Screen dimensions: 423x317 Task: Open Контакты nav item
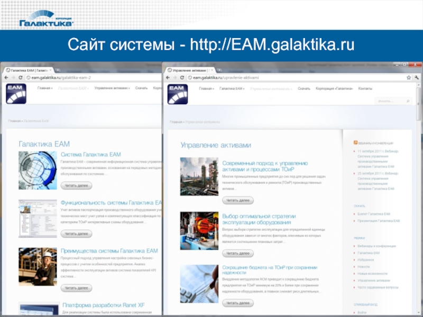point(365,88)
